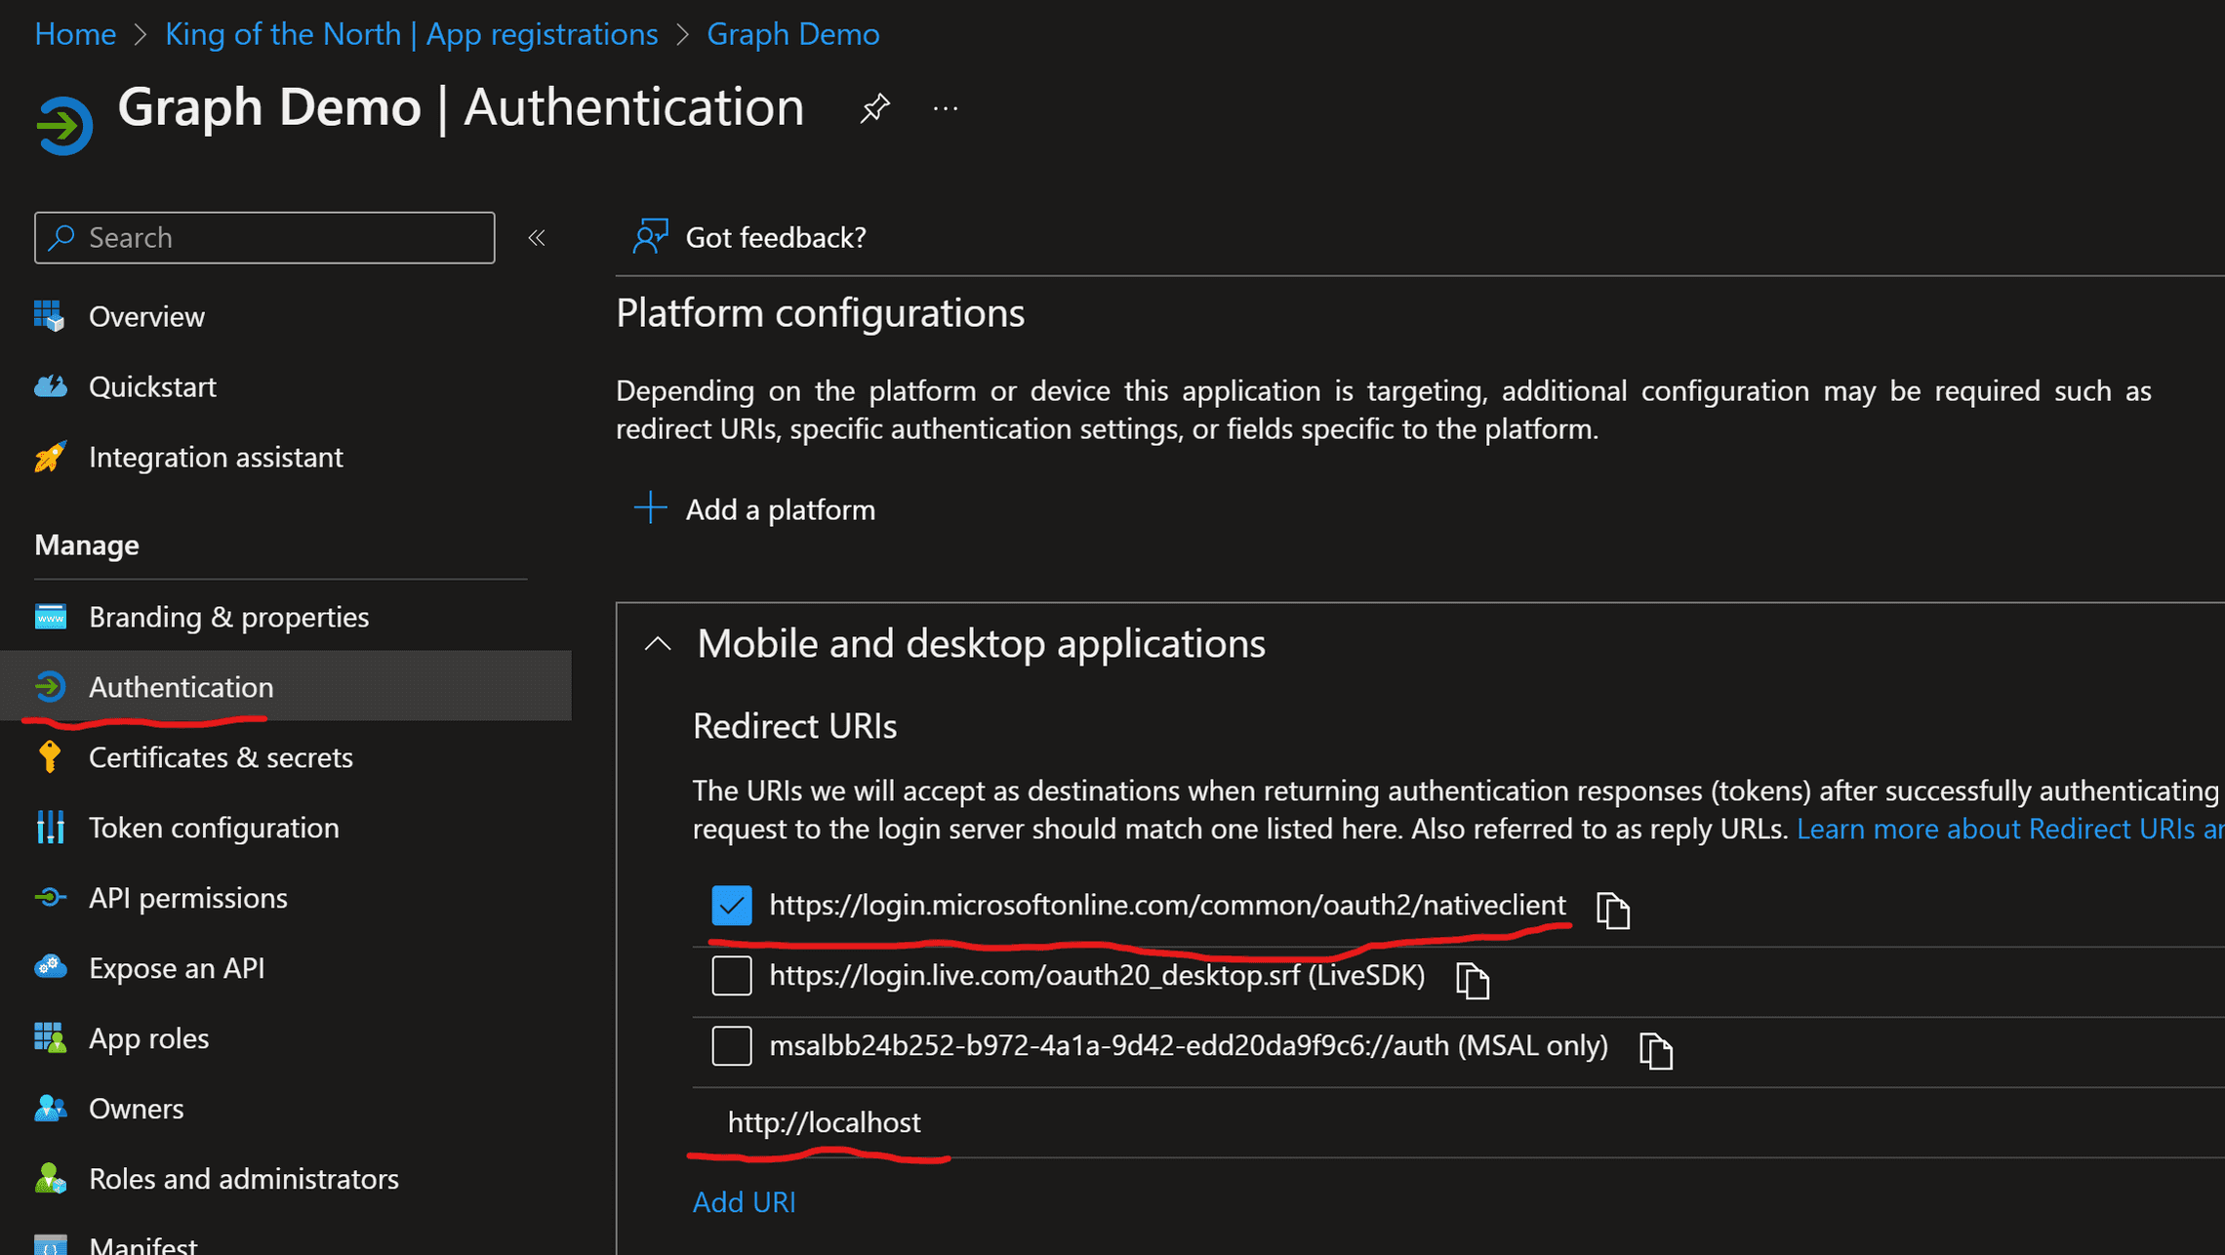Check the MSAL only redirect URI

click(x=731, y=1045)
